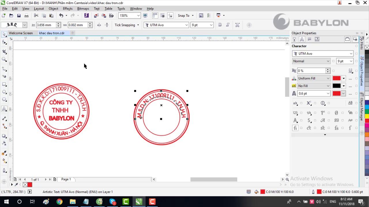Select the Transparency tool
369x207 pixels.
(x=4, y=143)
